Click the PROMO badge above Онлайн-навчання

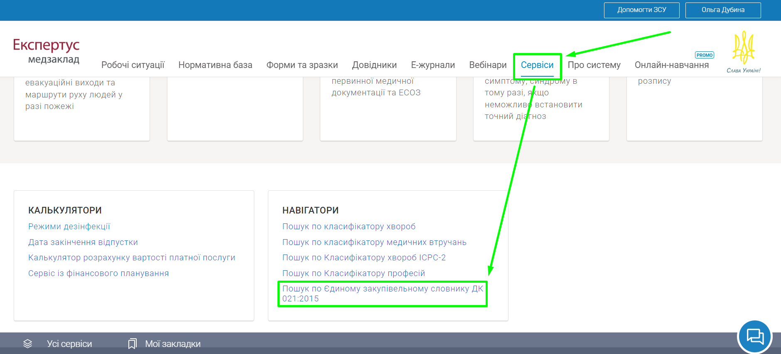pyautogui.click(x=704, y=55)
